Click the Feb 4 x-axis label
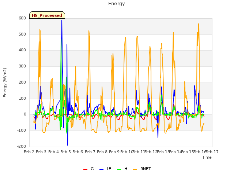Image resolution: width=234 pixels, height=176 pixels. tap(53, 152)
